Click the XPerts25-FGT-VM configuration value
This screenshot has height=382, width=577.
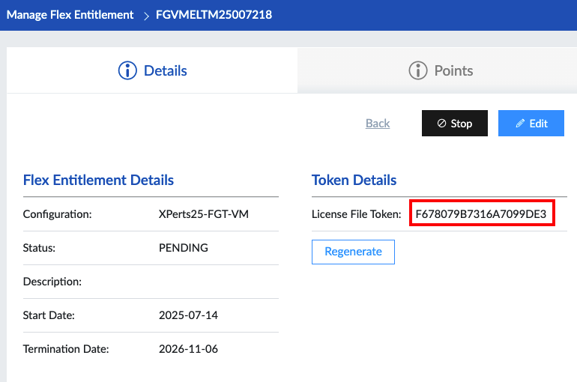204,214
